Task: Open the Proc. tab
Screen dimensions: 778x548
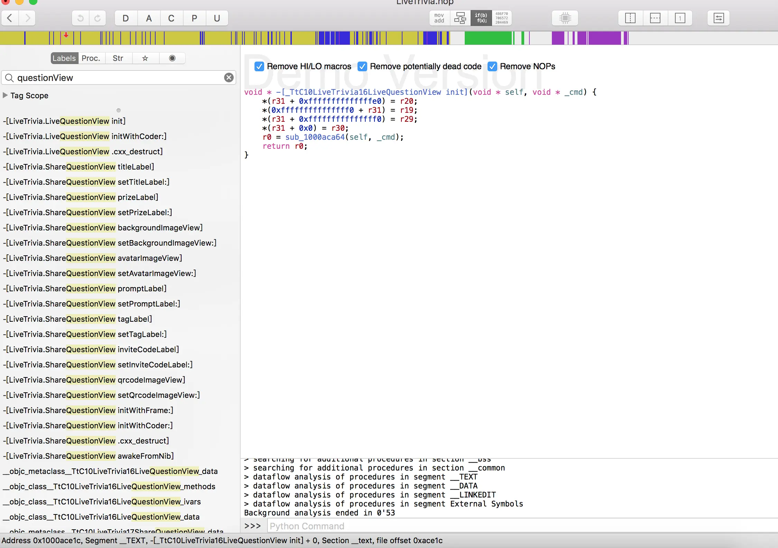Action: click(91, 58)
